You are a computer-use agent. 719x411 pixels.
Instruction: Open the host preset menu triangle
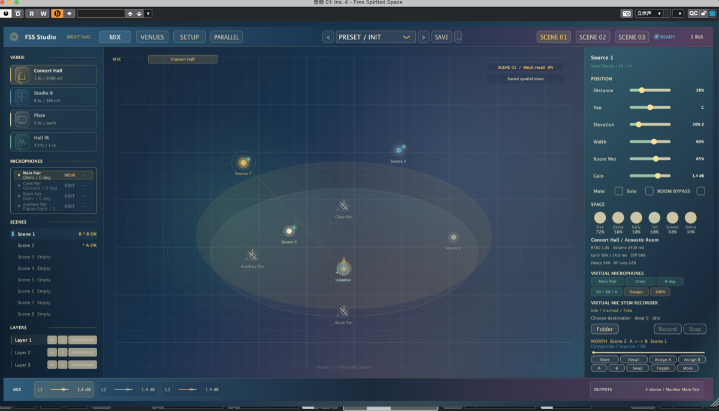pos(148,13)
